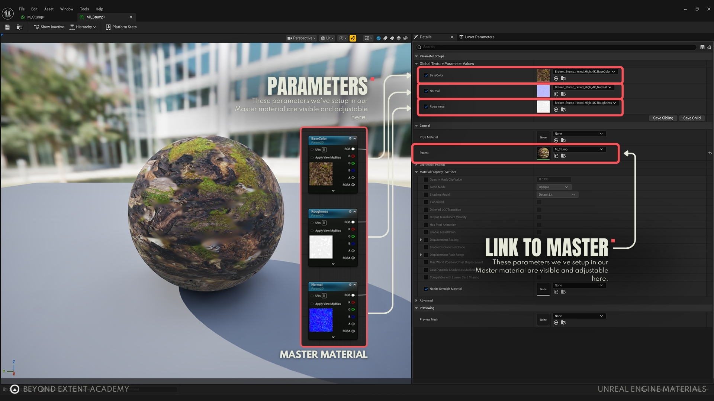Open the details panel settings gear
Screen dimensions: 714x401
709,47
